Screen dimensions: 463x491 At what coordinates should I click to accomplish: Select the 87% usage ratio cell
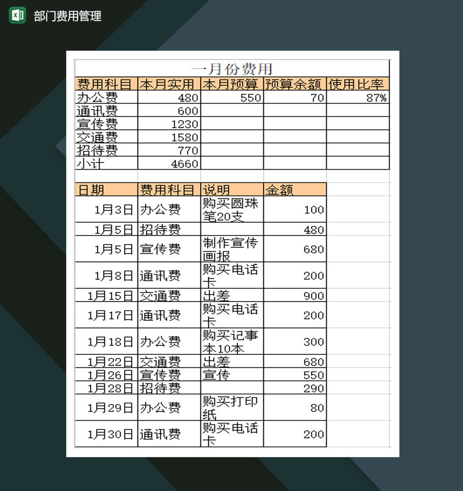(357, 98)
